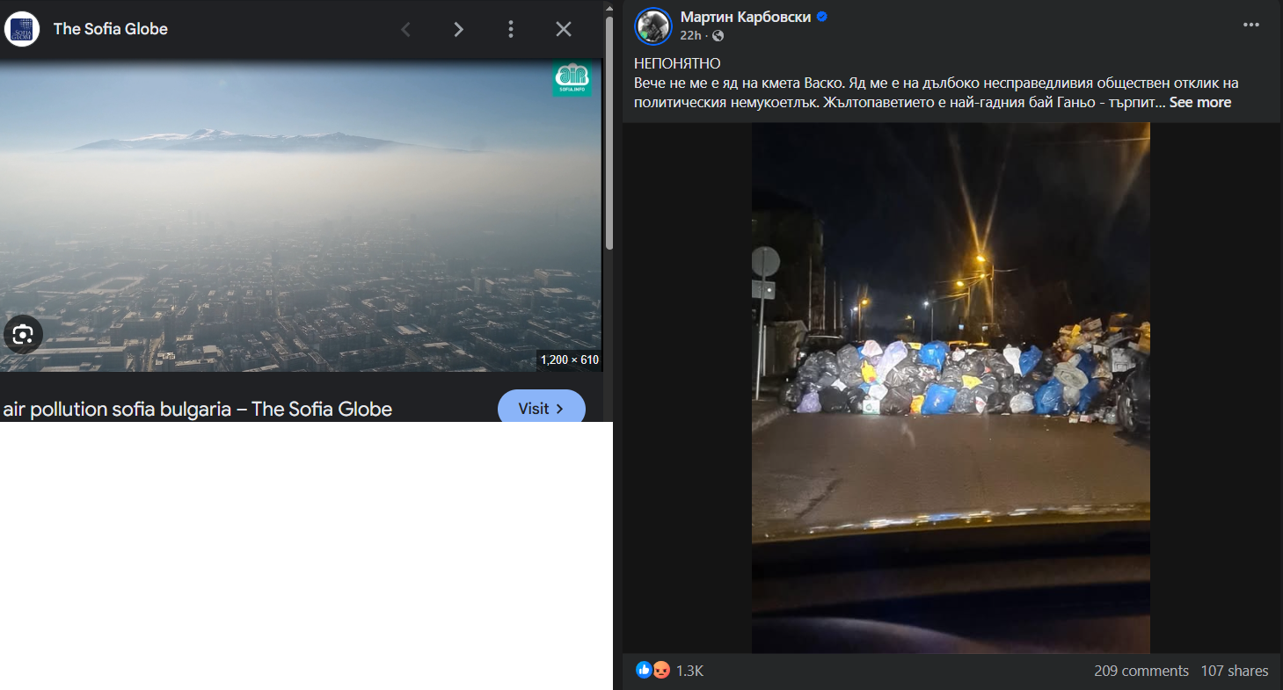This screenshot has width=1283, height=690.
Task: Click The Sofia Globe site logo
Action: tap(22, 29)
